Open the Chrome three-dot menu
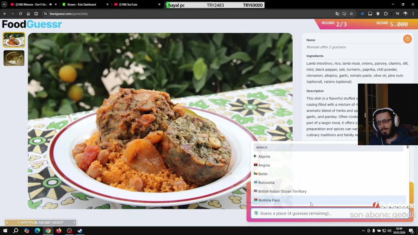The image size is (418, 235). (x=413, y=14)
